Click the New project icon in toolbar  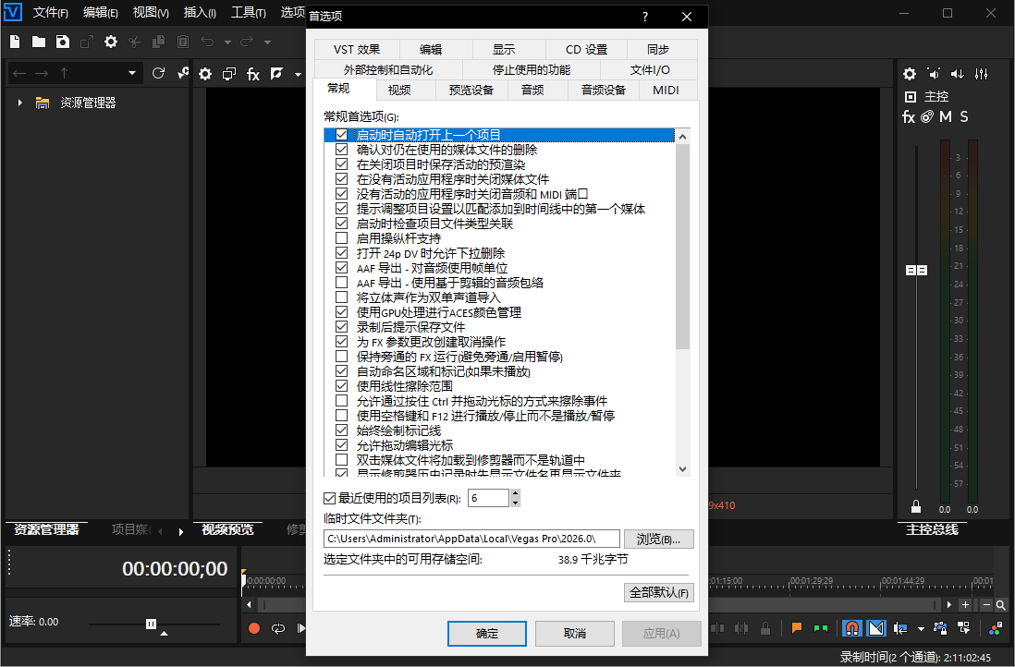[16, 42]
